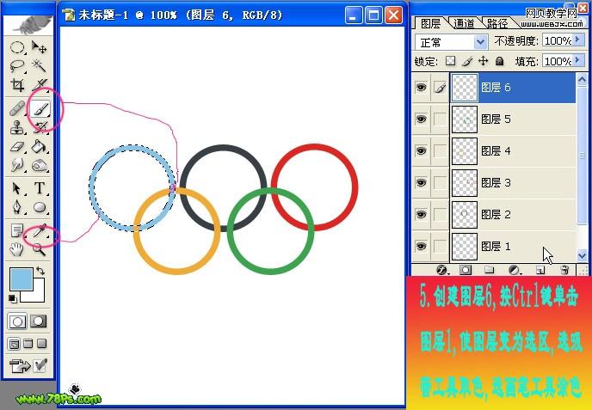This screenshot has width=592, height=410.
Task: Select the Paint Bucket tool
Action: click(x=39, y=146)
